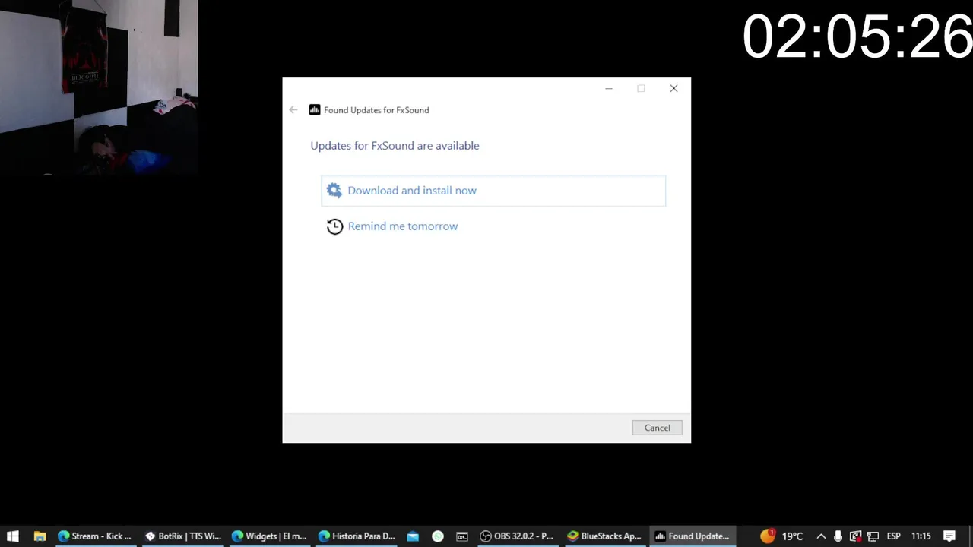Switch to BotRix TTS taskbar window
Screen dimensions: 973x547
pos(182,536)
